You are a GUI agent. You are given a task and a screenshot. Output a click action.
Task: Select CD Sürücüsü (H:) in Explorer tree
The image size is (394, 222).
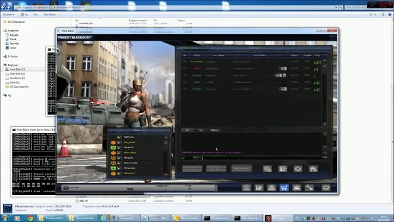tap(17, 86)
